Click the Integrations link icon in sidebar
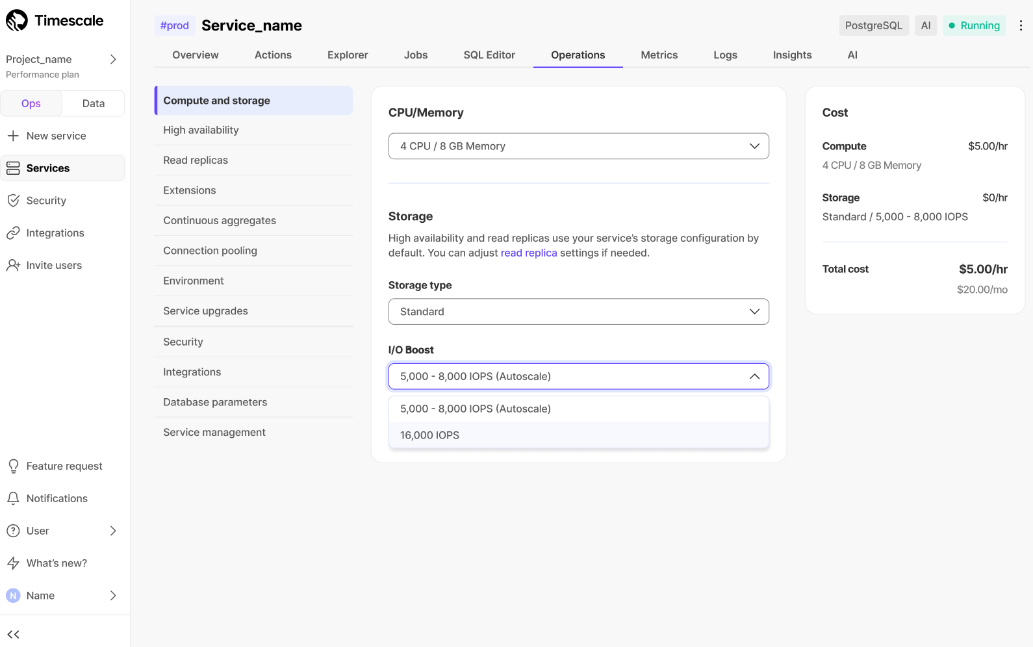The width and height of the screenshot is (1033, 647). [x=13, y=233]
